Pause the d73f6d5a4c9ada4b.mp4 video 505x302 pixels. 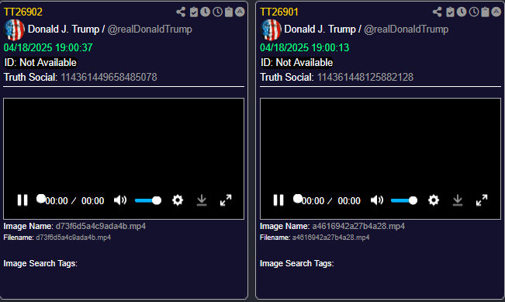22,200
